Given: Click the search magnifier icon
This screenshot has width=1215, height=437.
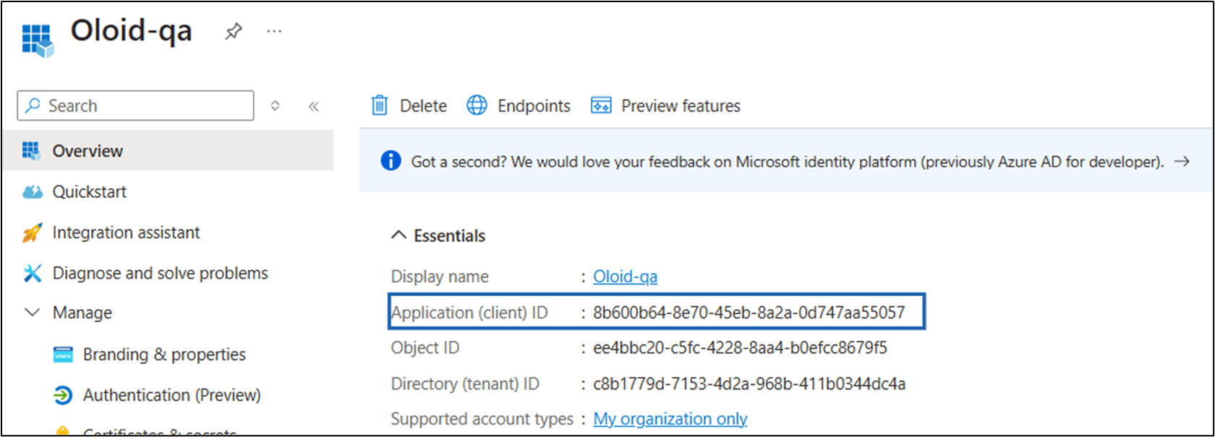Looking at the screenshot, I should (33, 105).
